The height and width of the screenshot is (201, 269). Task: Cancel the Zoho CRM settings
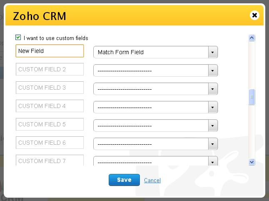(x=152, y=180)
